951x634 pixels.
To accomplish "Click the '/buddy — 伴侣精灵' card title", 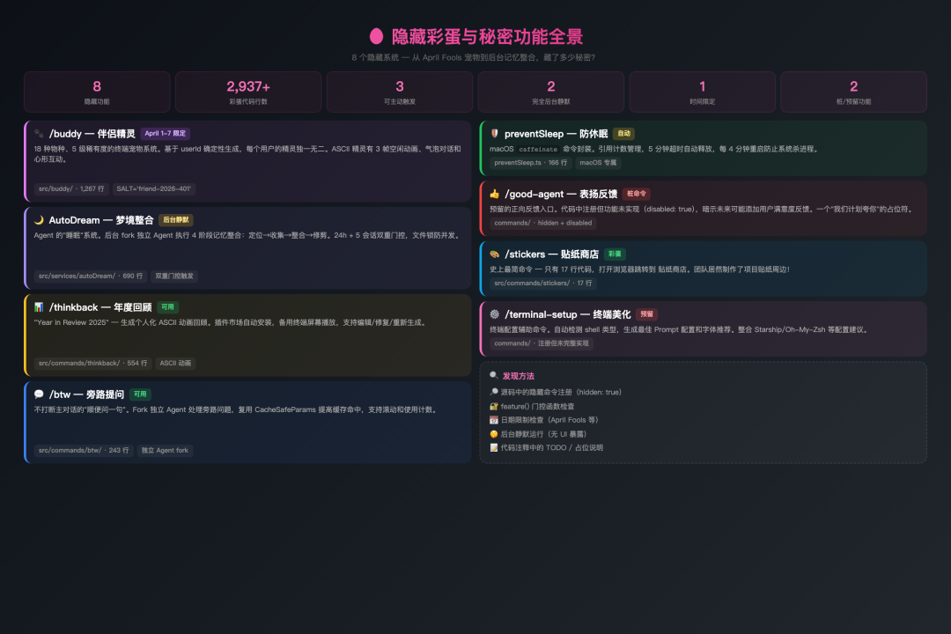I will pyautogui.click(x=92, y=134).
